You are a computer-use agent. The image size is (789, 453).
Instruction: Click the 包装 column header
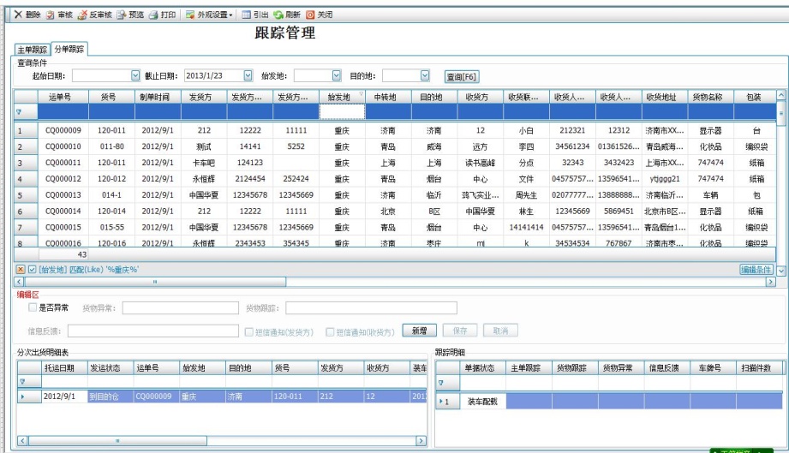(x=755, y=97)
